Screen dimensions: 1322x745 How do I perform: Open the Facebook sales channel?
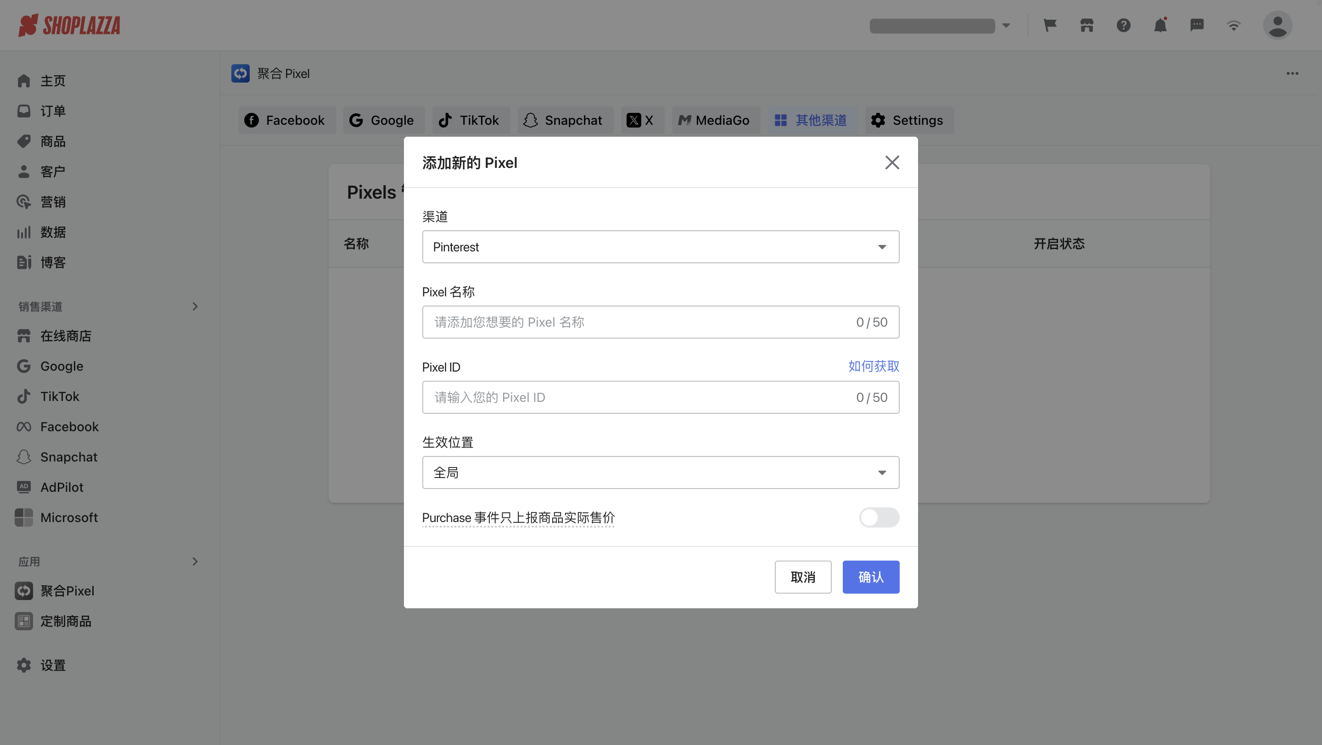pyautogui.click(x=69, y=427)
